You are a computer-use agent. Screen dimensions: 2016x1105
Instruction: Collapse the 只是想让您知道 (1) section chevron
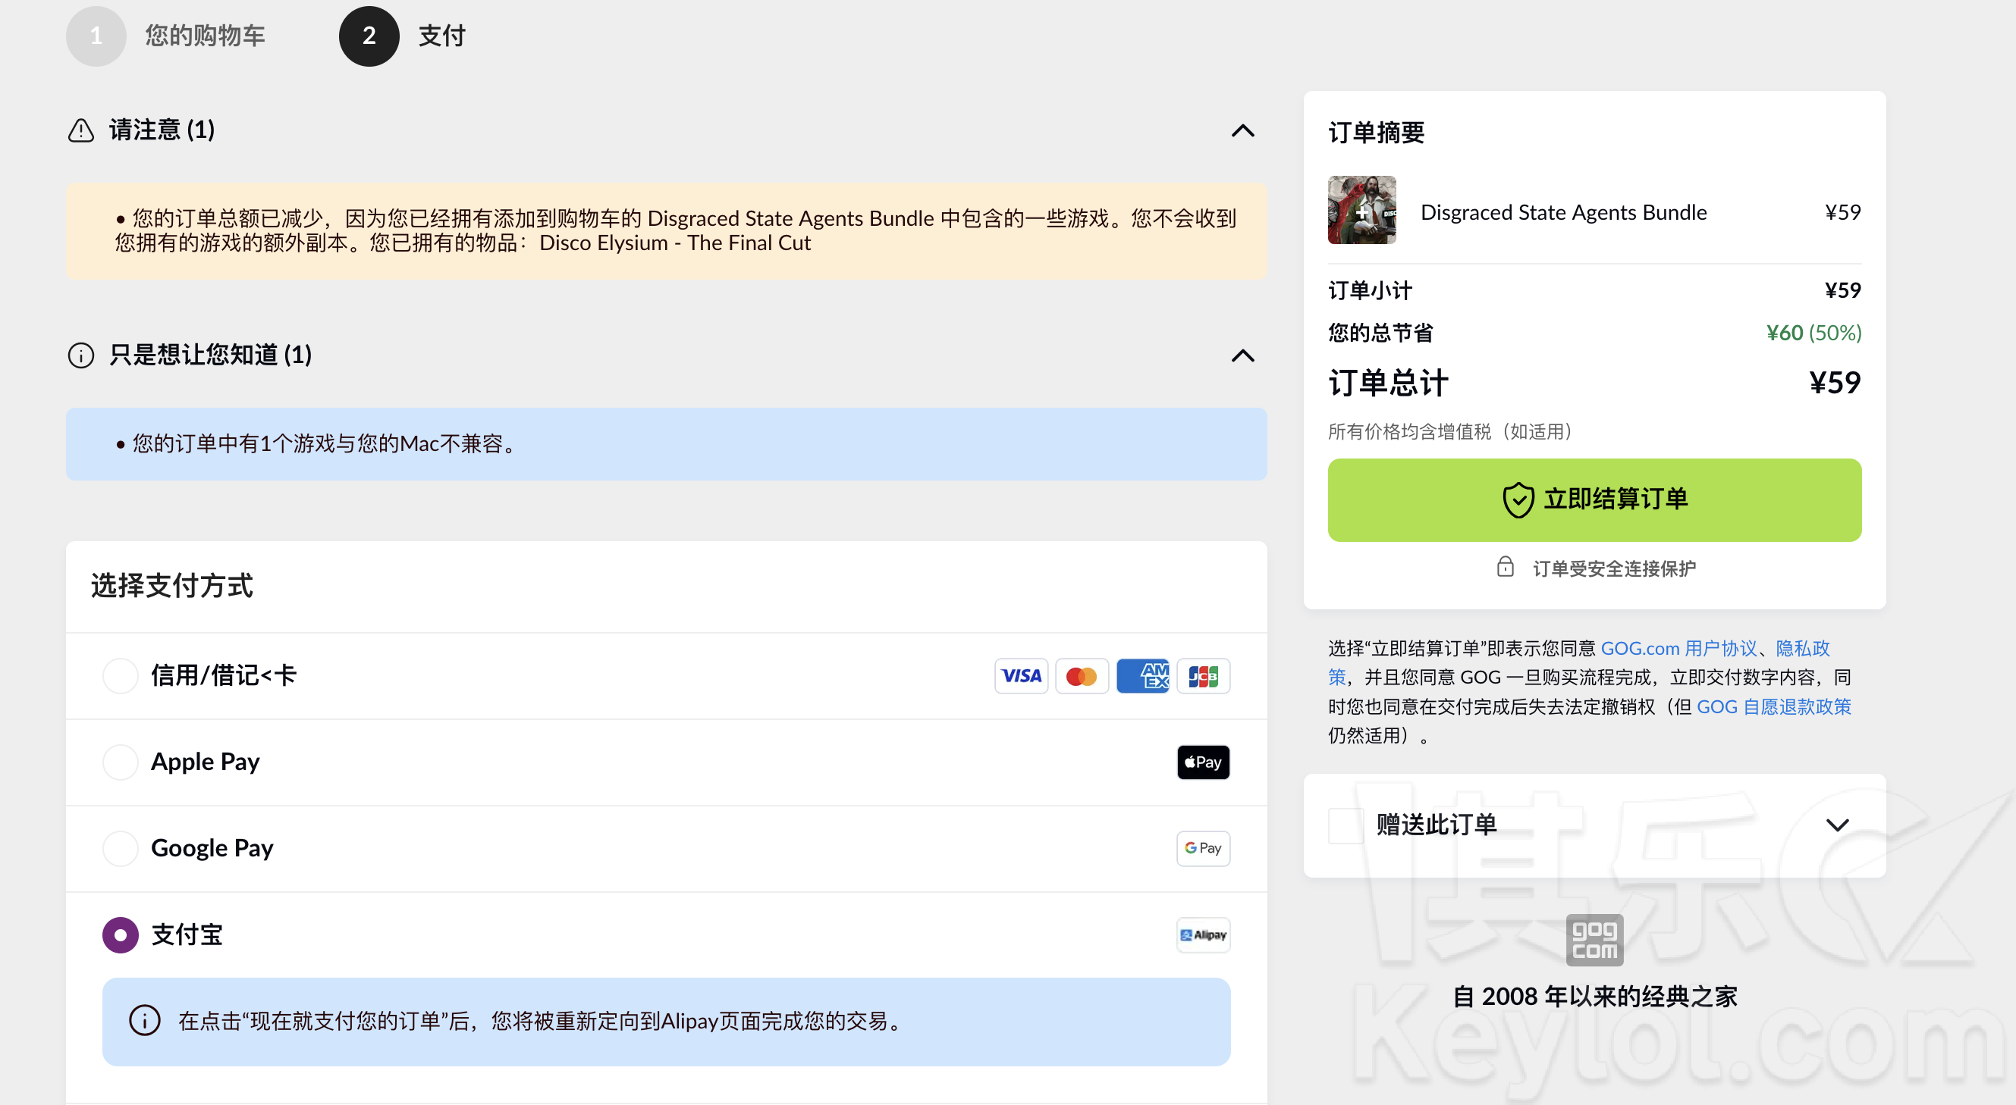1243,355
